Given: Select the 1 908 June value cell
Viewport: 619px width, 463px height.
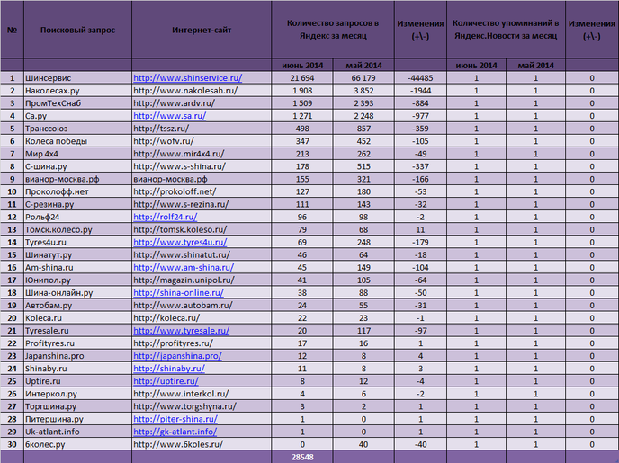Looking at the screenshot, I should [x=302, y=90].
